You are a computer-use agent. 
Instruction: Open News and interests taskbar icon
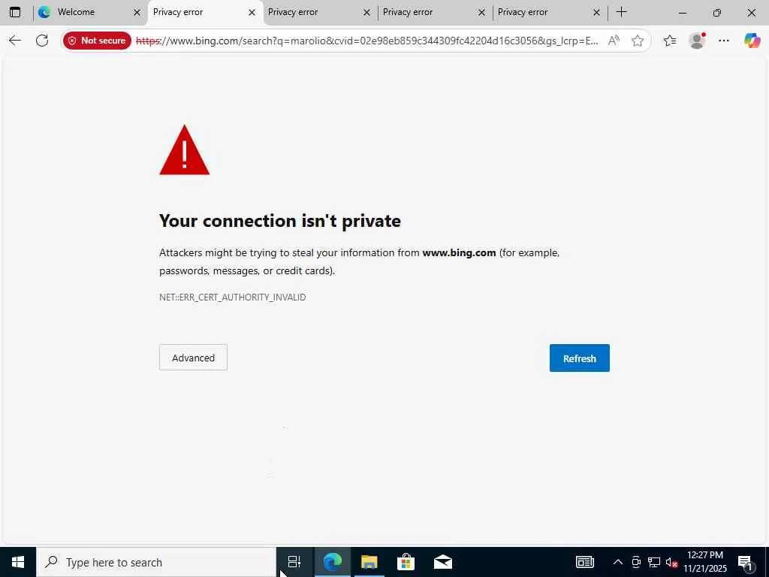584,562
